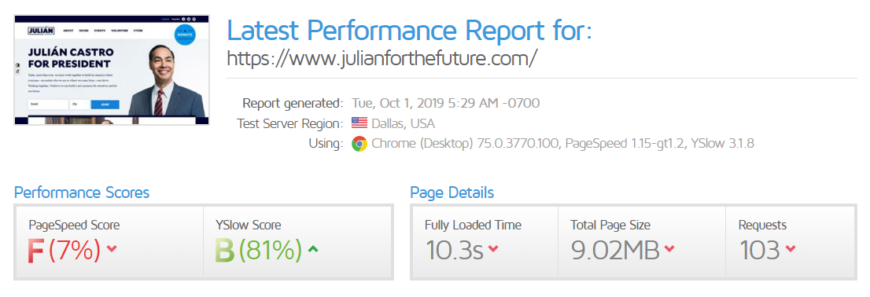Viewport: 870px width, 297px height.
Task: Select the PageSpeed Score F (7%) grade
Action: 65,251
